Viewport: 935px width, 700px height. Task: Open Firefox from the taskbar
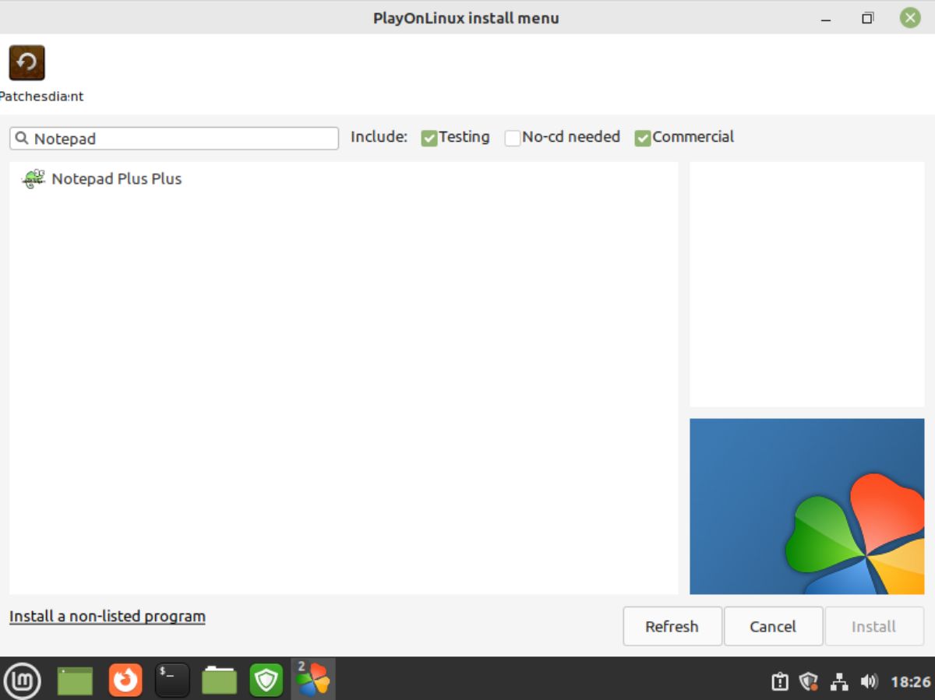pyautogui.click(x=125, y=679)
